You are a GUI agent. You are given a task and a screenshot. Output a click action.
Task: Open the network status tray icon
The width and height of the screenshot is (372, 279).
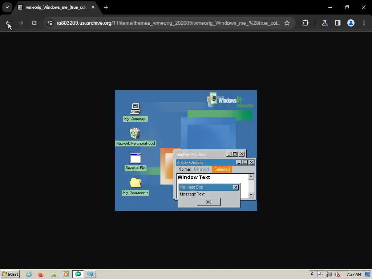pyautogui.click(x=328, y=275)
